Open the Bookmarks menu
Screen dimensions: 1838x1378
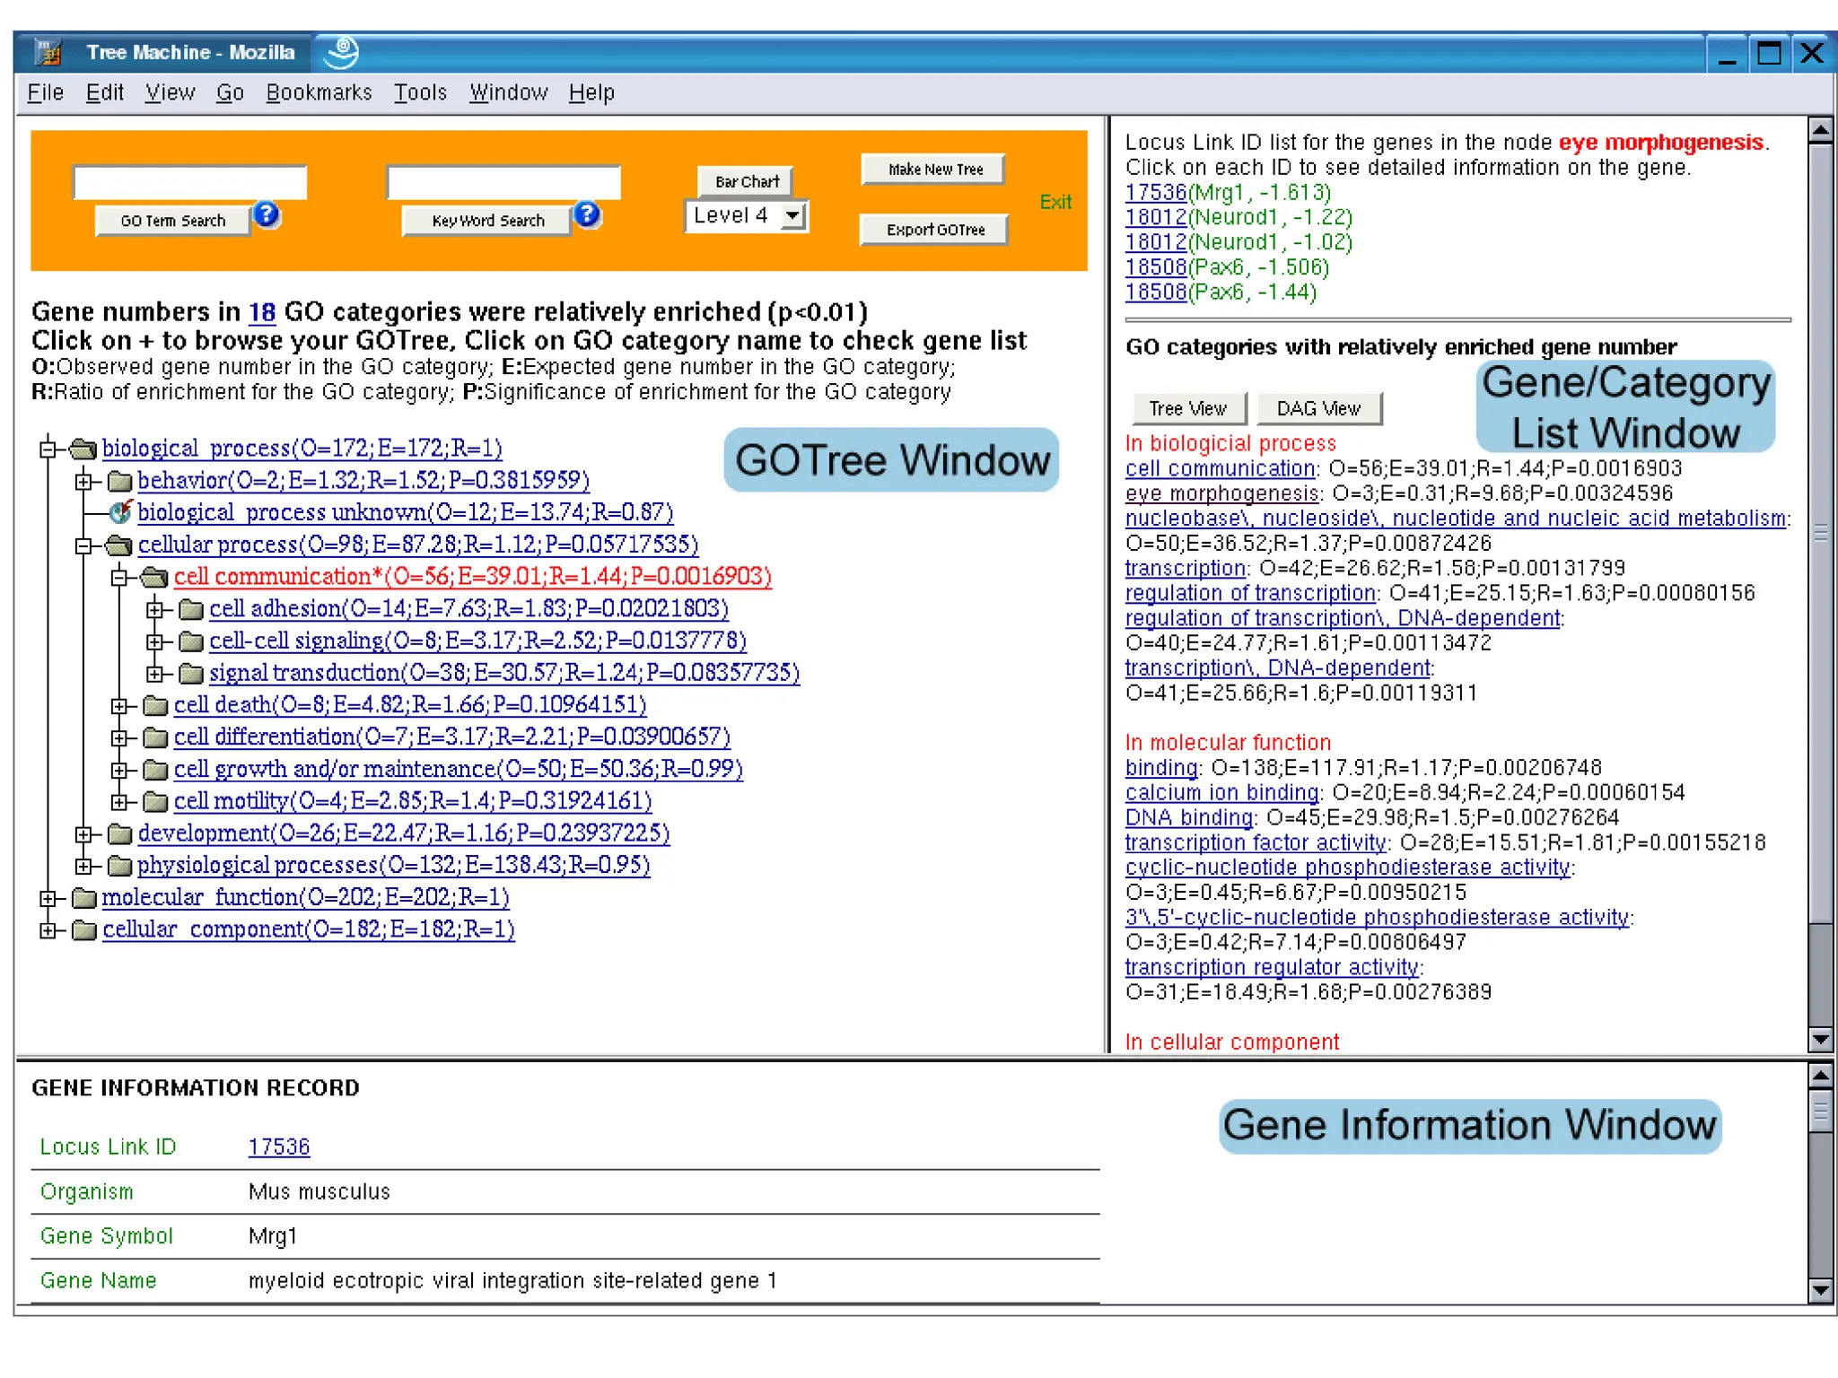point(319,92)
